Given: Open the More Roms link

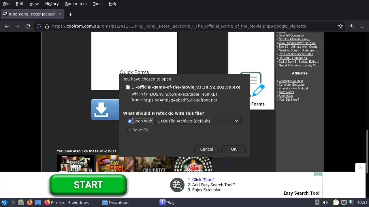Looking at the screenshot, I should pos(286,92).
